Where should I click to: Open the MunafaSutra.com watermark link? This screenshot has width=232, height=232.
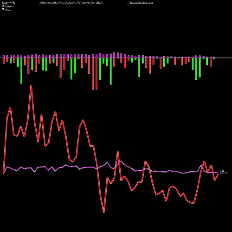(142, 3)
